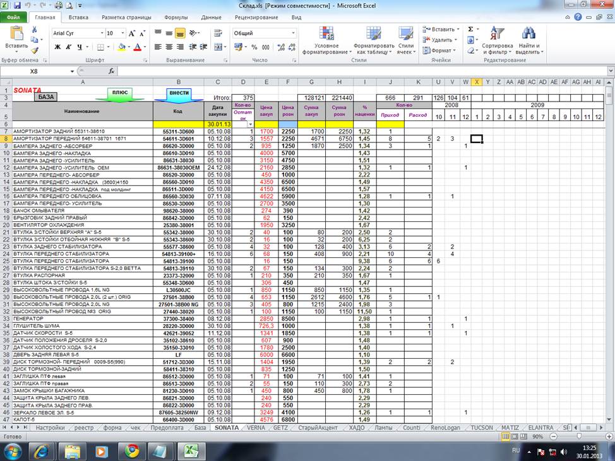Click the zoom slider in status bar
This screenshot has height=461, width=615.
point(579,436)
